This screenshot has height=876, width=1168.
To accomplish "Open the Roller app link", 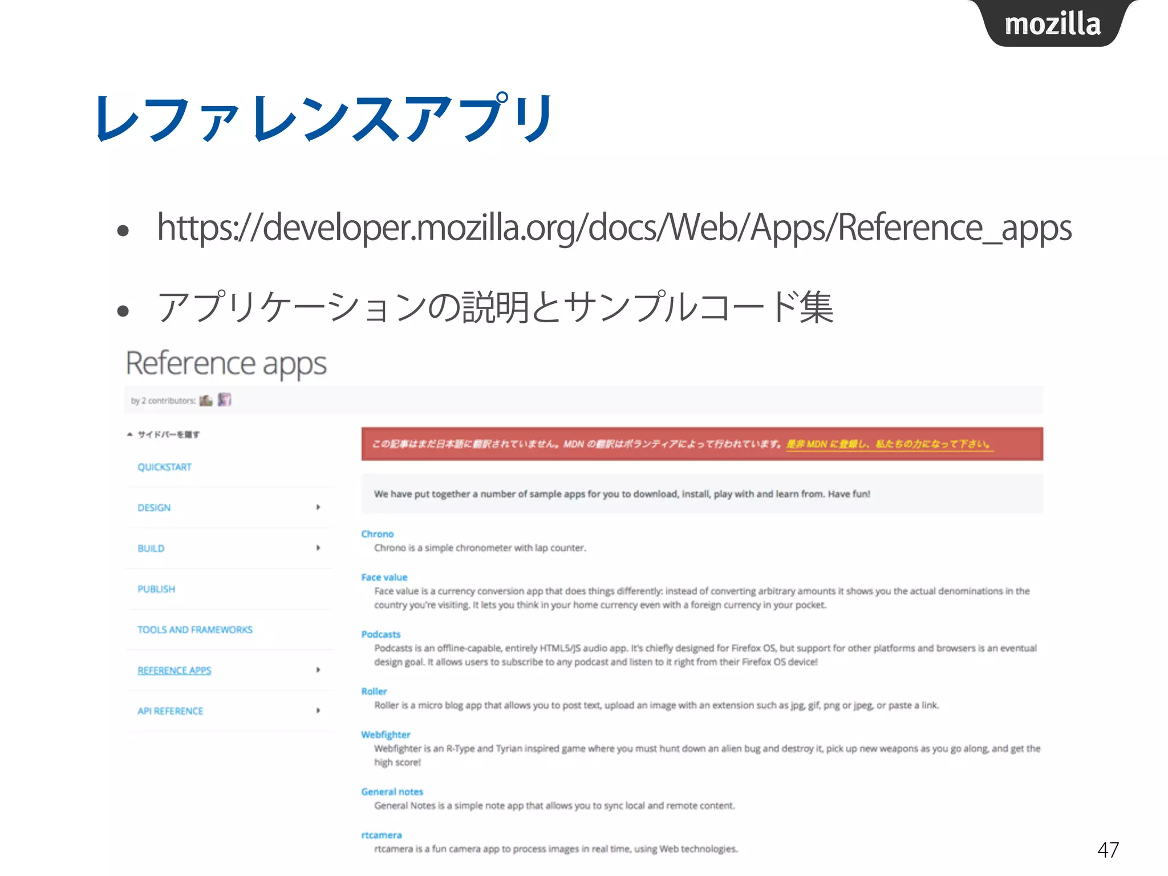I will 374,691.
